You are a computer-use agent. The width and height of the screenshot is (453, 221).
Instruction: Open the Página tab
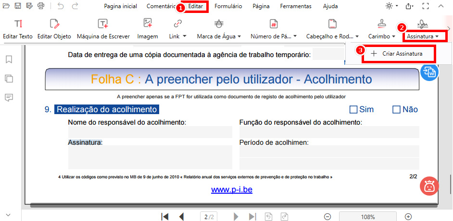(x=261, y=6)
